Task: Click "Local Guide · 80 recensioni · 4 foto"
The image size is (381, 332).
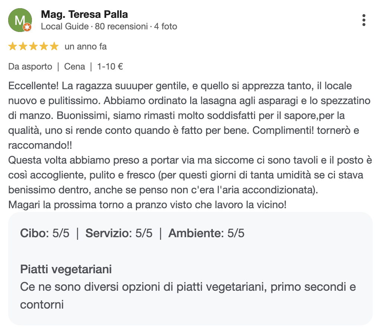Action: tap(109, 26)
